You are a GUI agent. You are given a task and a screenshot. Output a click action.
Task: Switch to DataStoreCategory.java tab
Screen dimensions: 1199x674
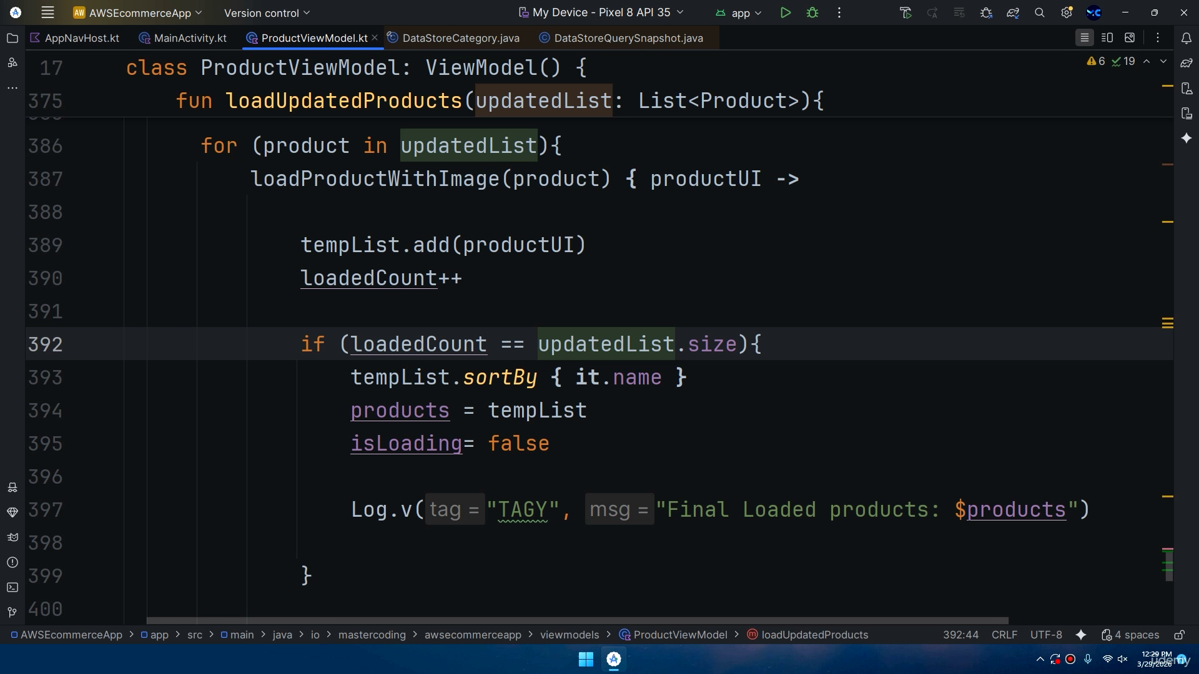click(x=453, y=38)
